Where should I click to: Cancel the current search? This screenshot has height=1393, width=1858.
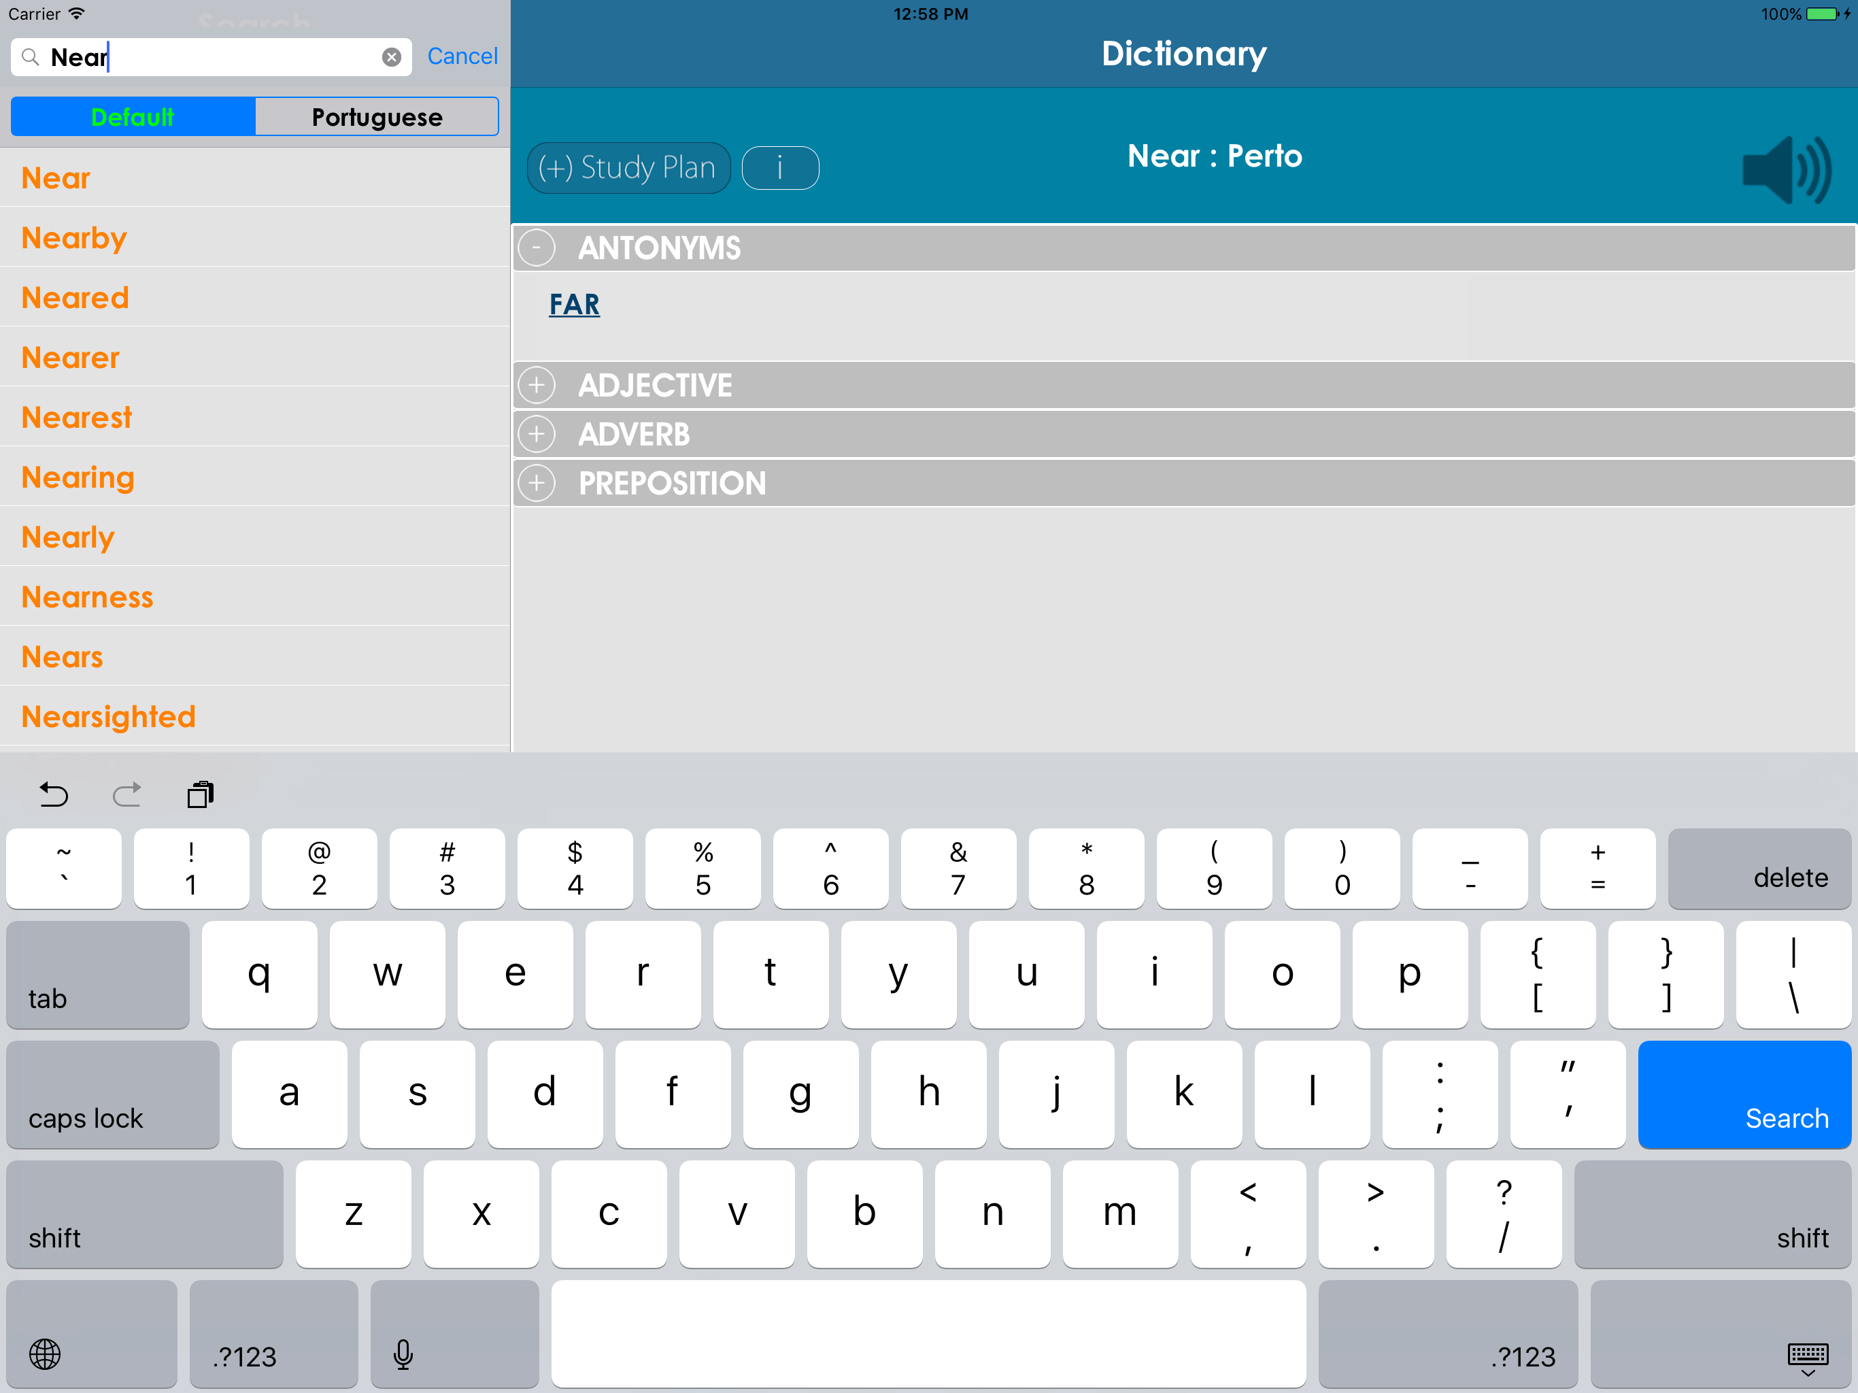(462, 56)
